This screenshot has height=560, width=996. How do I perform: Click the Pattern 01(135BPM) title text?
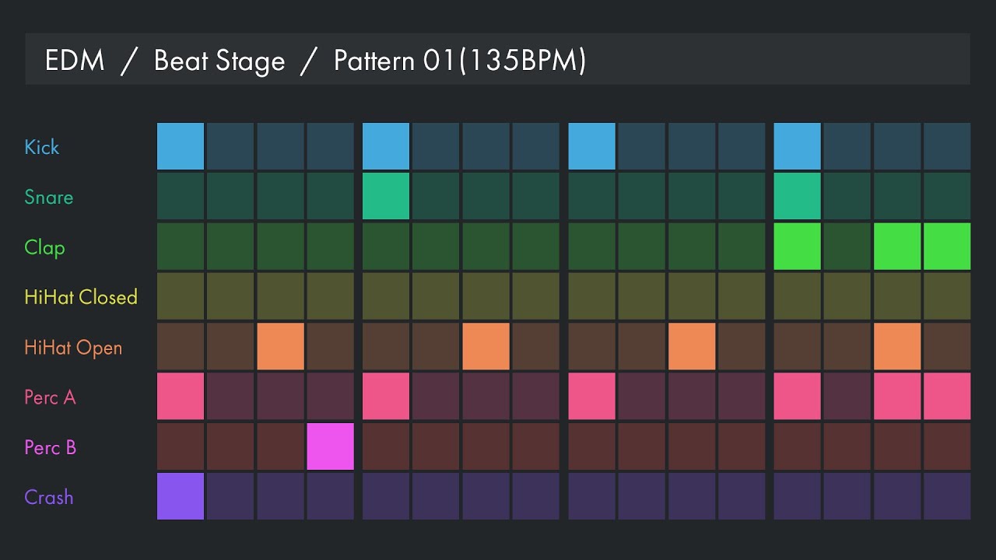coord(459,61)
